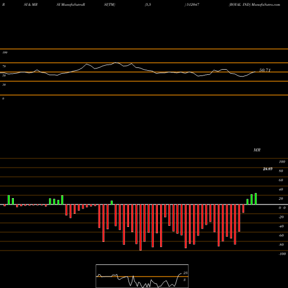Click MR axis label -80
Image resolution: width=288 pixels, height=288 pixels.
click(281, 245)
